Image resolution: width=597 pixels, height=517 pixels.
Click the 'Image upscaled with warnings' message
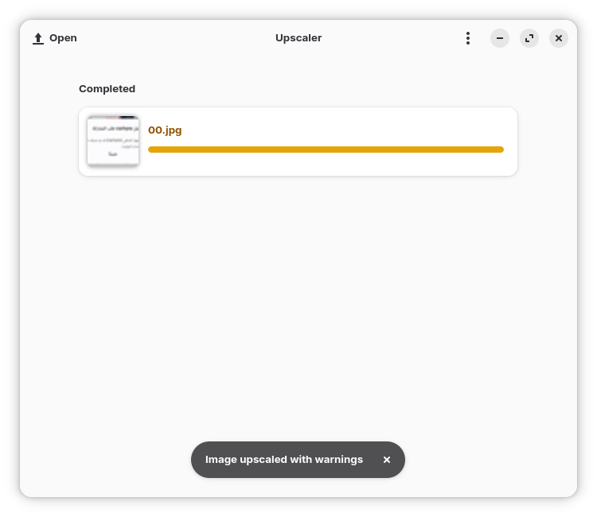284,460
